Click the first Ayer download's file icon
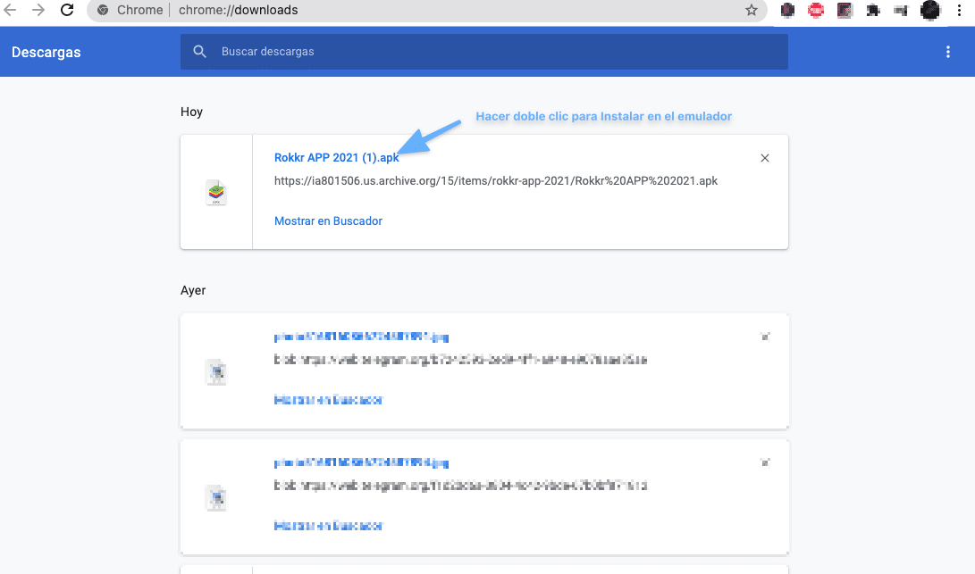The height and width of the screenshot is (574, 975). click(215, 371)
